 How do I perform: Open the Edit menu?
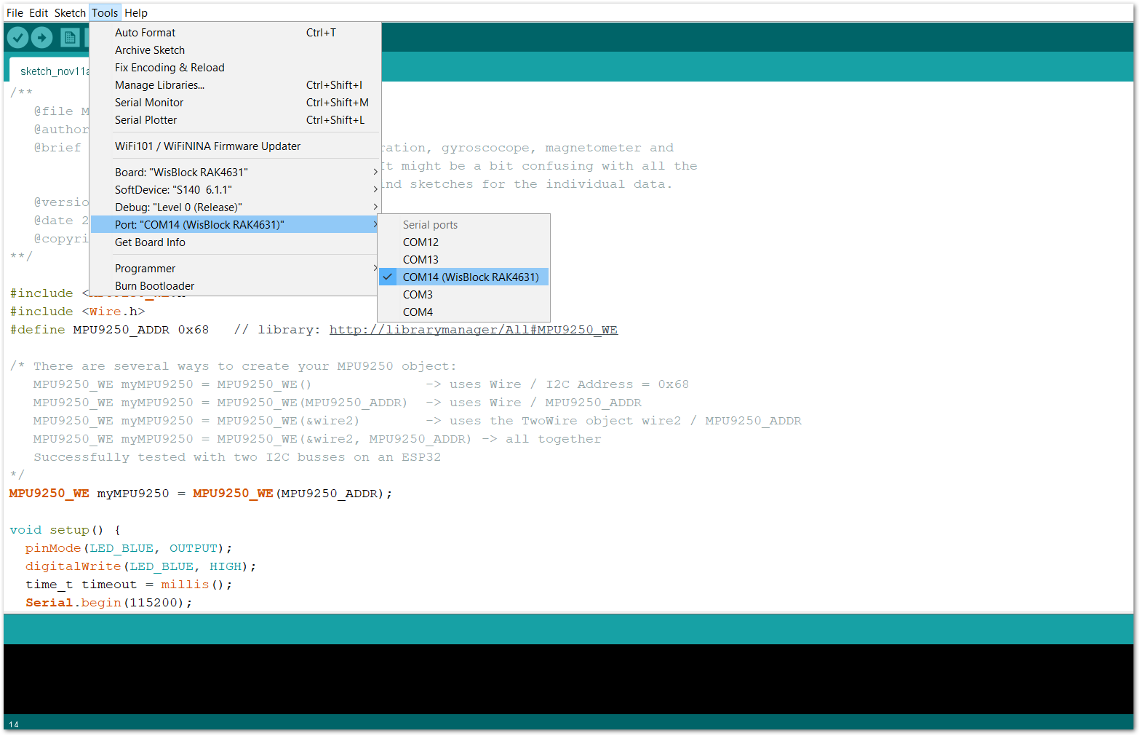tap(39, 12)
